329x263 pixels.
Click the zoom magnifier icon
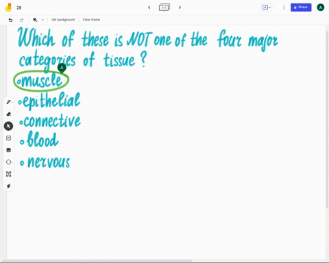(35, 20)
